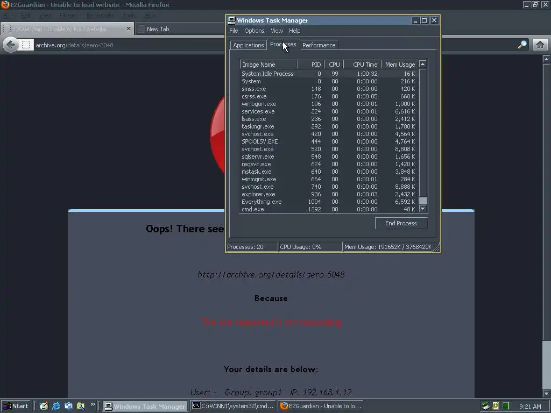Click the Firefox address bar URL field
The height and width of the screenshot is (413, 551).
pos(129,45)
